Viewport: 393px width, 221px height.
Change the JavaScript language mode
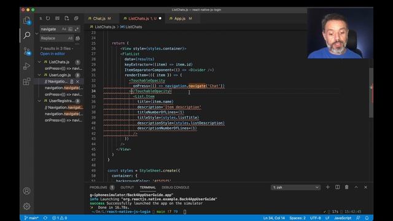343,218
